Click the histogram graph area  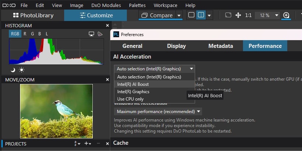(x=56, y=51)
